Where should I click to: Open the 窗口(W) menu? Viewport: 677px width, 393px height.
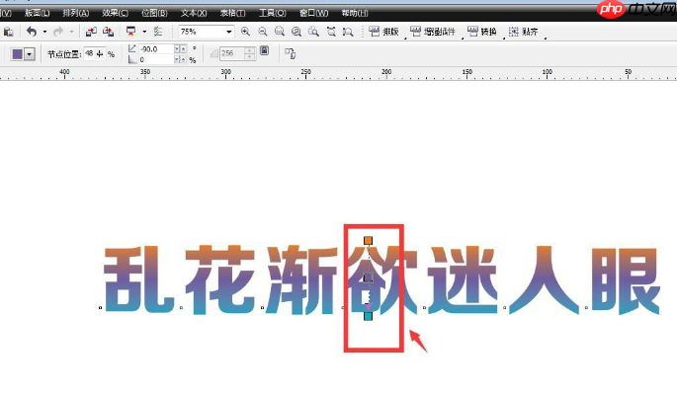(314, 13)
